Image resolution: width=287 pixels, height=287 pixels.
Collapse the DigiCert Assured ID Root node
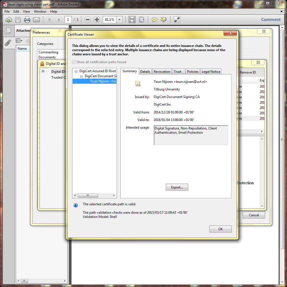(x=76, y=71)
